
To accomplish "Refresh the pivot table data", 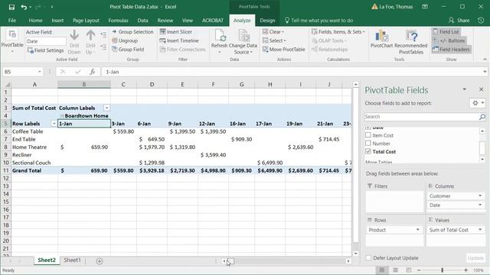I will [x=220, y=41].
